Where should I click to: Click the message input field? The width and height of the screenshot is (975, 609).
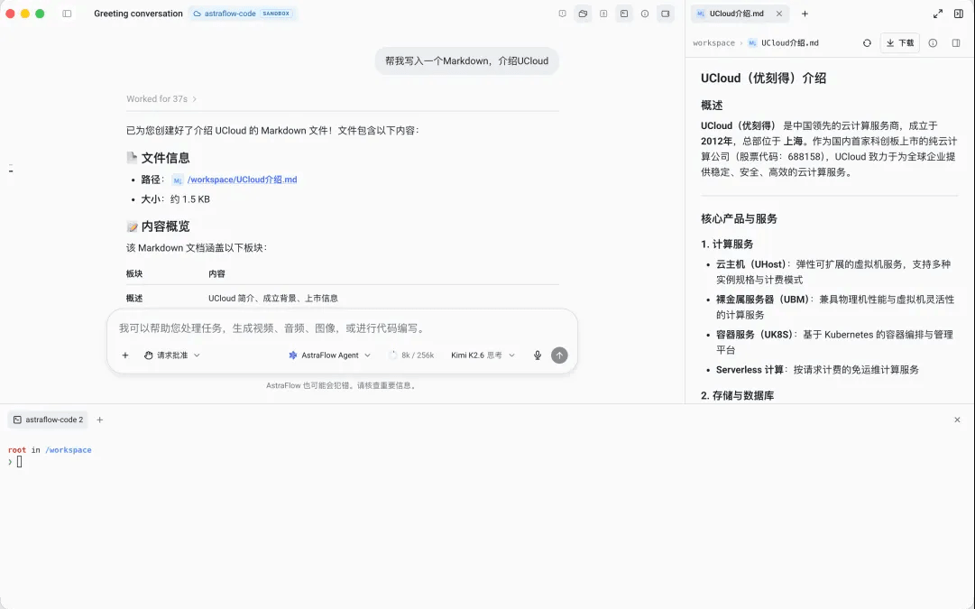point(342,328)
